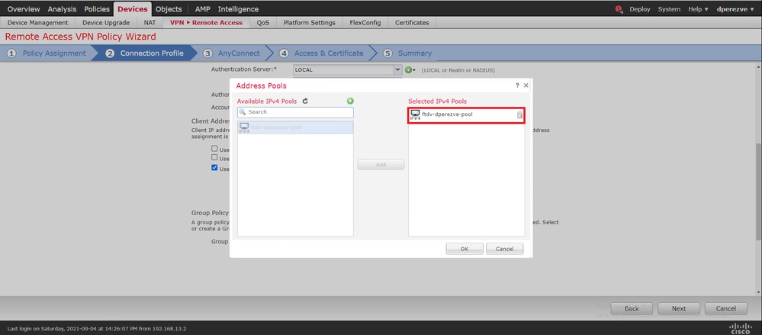Open the Objects menu
This screenshot has width=762, height=335.
(169, 9)
